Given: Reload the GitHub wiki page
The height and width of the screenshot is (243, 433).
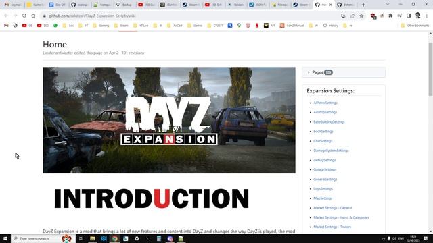Looking at the screenshot, I should [24, 16].
